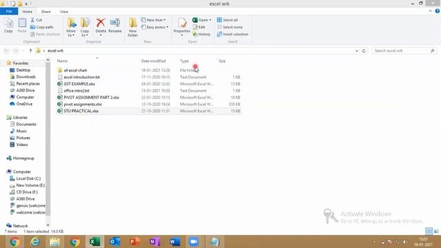The width and height of the screenshot is (441, 248).
Task: Switch to details view layout icon
Action: click(x=429, y=231)
